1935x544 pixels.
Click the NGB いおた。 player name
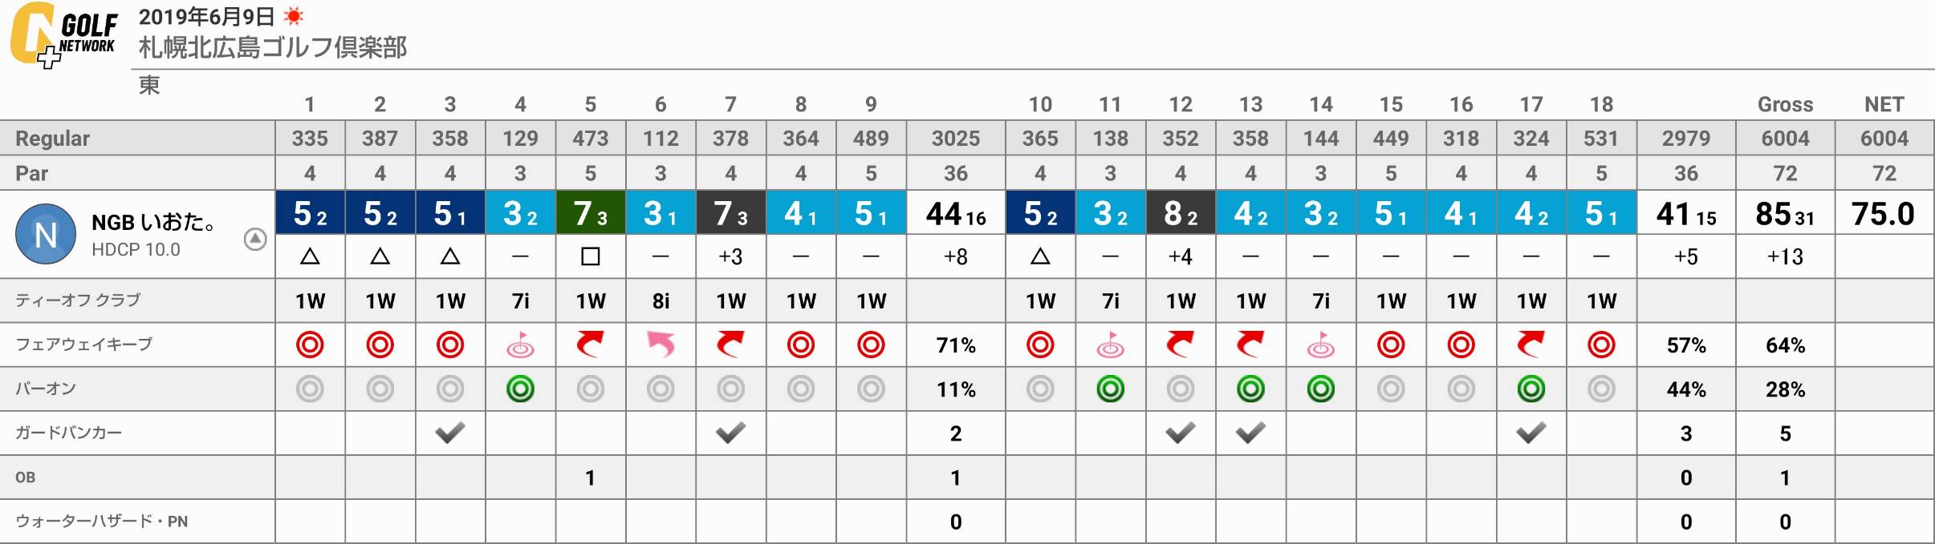pyautogui.click(x=152, y=222)
